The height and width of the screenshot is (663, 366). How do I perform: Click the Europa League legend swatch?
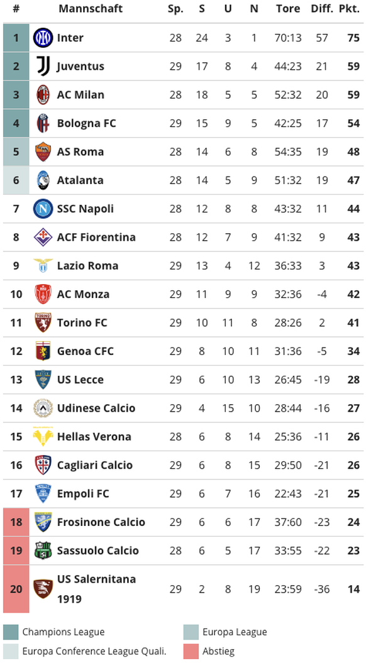tap(191, 632)
